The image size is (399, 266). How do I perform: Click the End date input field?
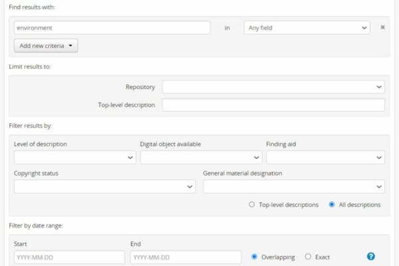(x=186, y=257)
